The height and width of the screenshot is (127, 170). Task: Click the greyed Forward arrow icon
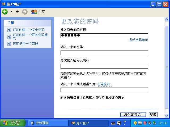click(25, 12)
